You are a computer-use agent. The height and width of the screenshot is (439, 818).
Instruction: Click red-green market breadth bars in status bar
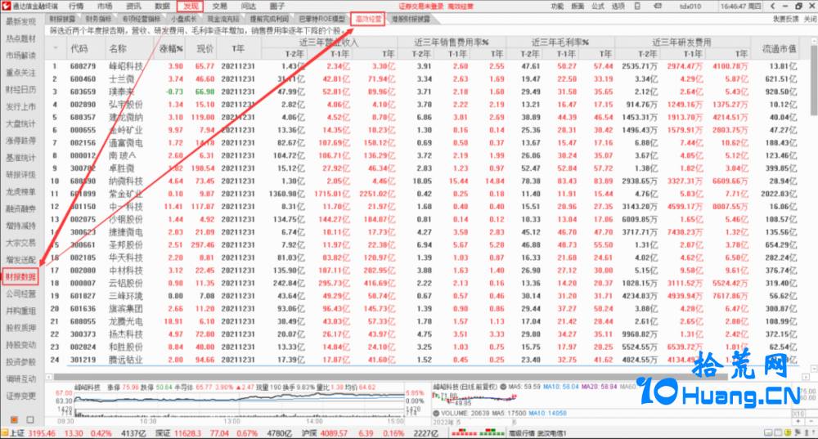[478, 432]
